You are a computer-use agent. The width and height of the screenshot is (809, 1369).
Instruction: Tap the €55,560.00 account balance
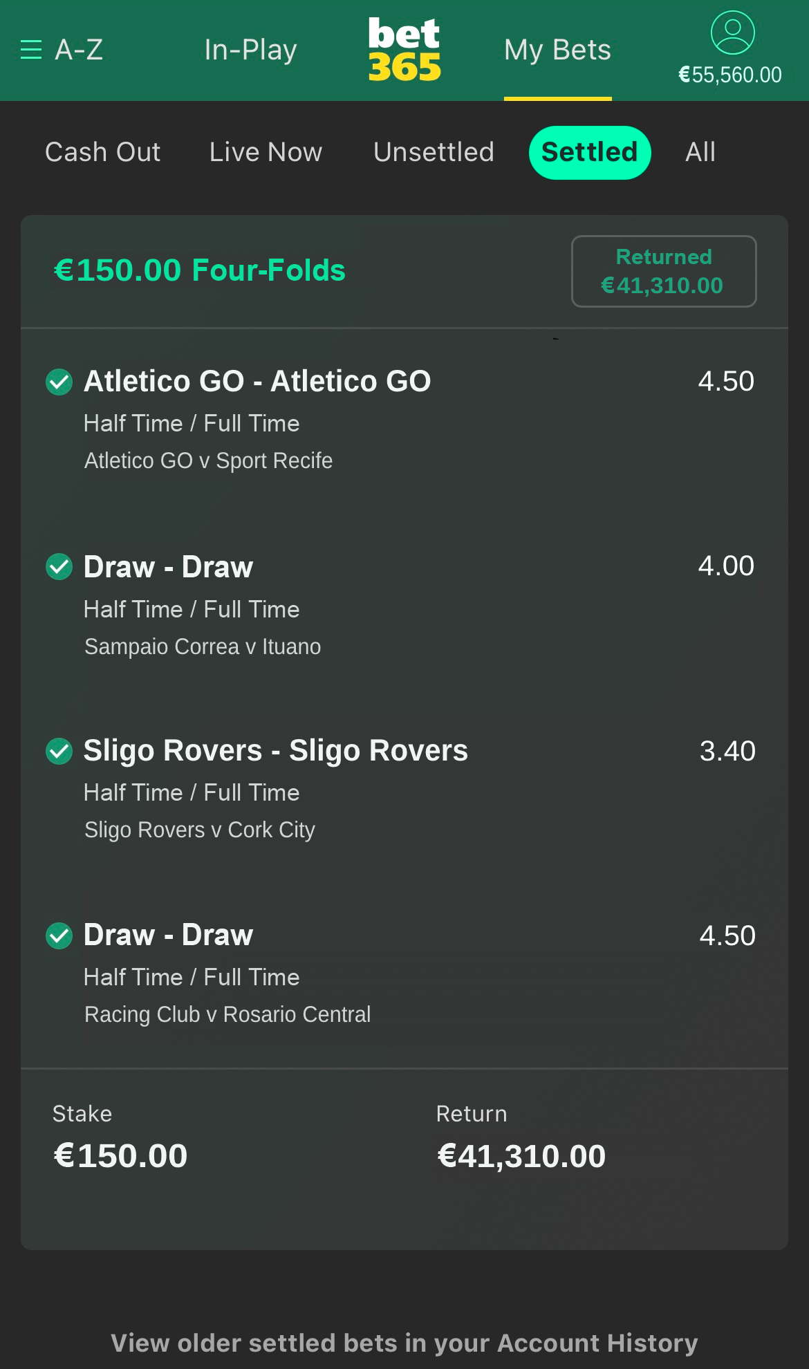tap(730, 75)
